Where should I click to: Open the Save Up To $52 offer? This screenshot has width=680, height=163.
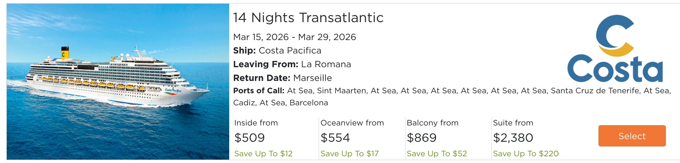click(x=437, y=154)
